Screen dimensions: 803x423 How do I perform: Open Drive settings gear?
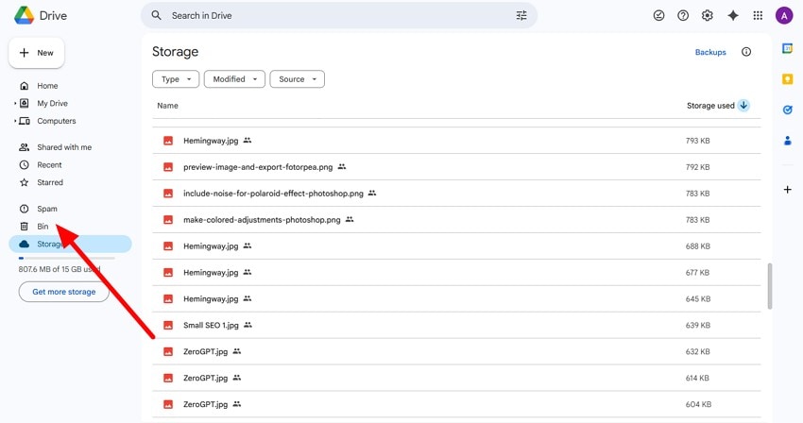point(708,15)
